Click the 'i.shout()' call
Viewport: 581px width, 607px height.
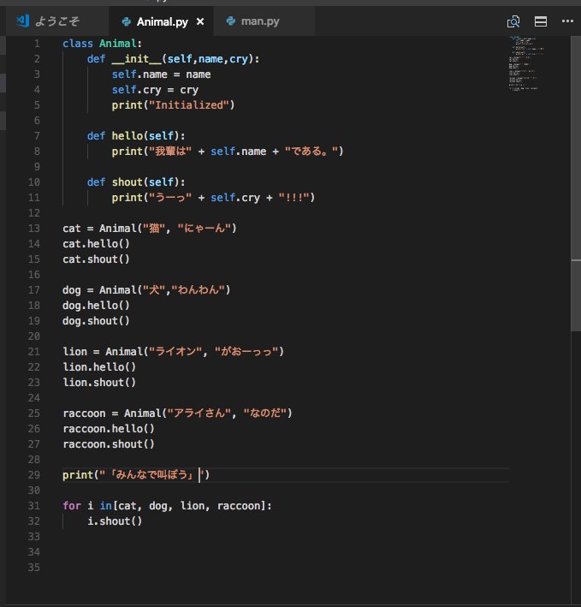tap(115, 521)
